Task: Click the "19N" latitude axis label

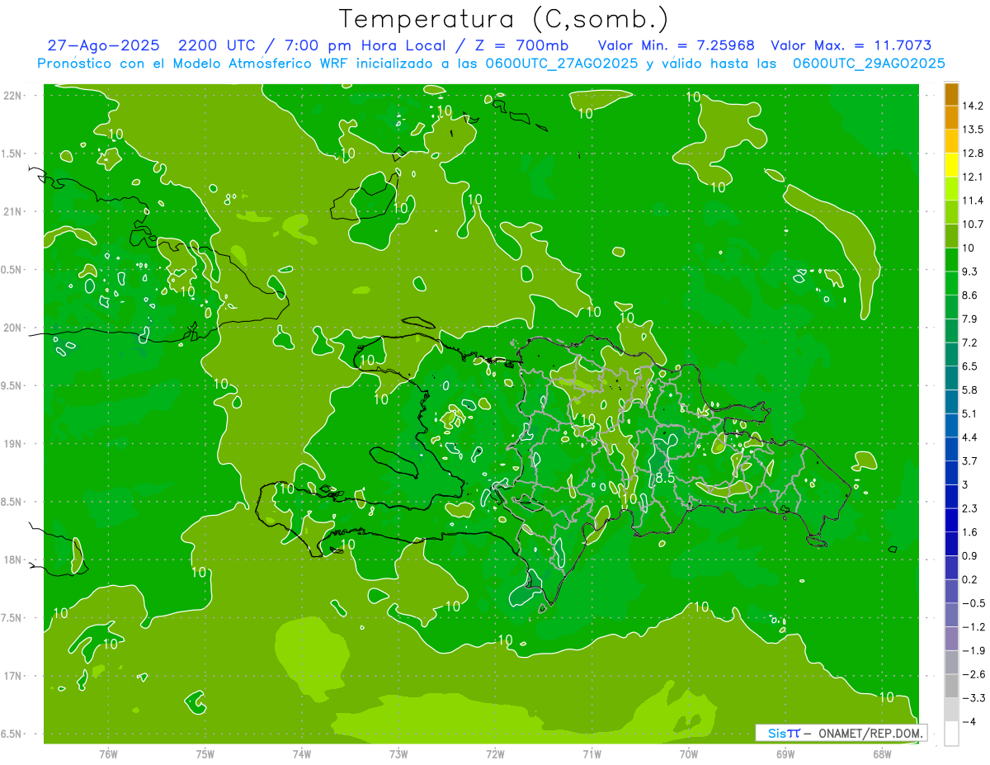Action: coord(12,444)
